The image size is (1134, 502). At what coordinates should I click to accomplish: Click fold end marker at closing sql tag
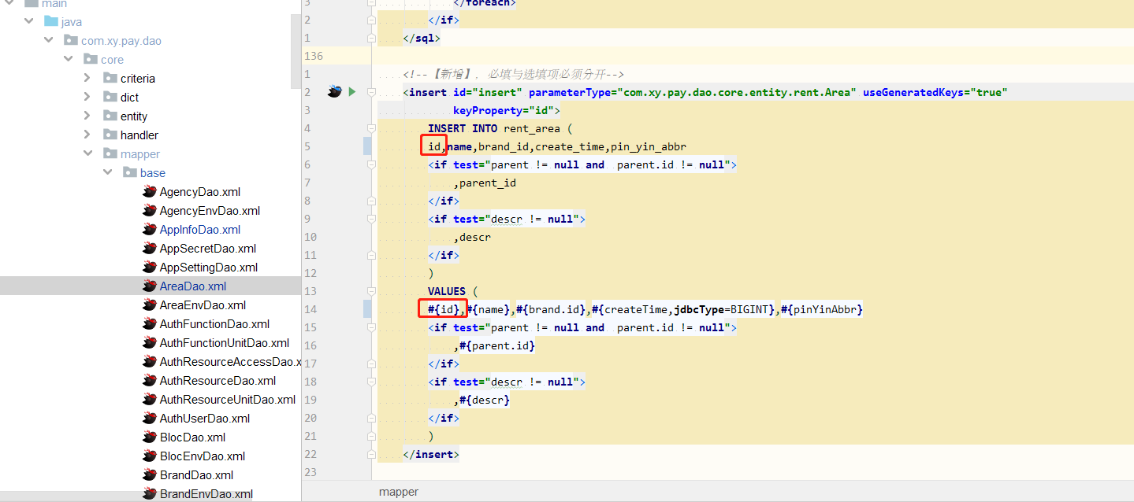[x=371, y=38]
